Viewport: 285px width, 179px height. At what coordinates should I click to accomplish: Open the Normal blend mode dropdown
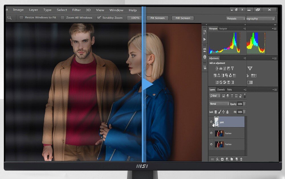(x=219, y=104)
